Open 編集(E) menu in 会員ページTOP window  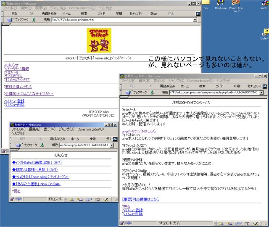tap(145, 81)
